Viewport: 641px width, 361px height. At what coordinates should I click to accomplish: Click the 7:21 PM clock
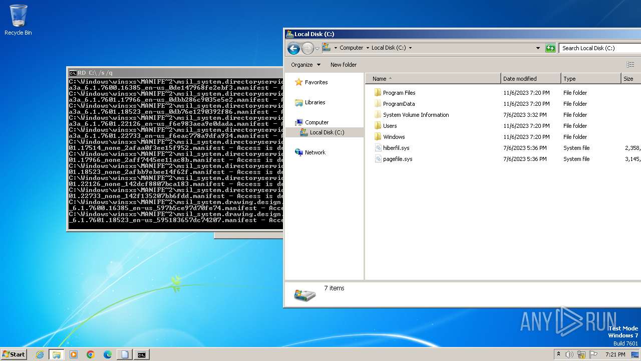[615, 354]
